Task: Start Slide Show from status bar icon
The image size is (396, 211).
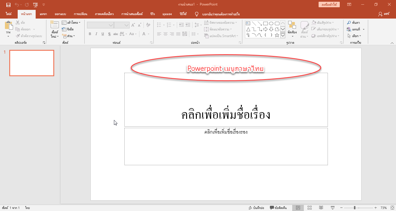Action: tap(333, 208)
